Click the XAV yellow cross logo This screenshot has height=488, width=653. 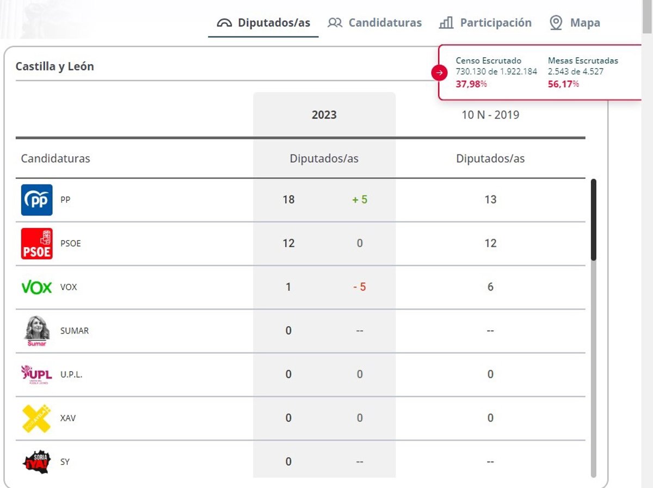(36, 418)
